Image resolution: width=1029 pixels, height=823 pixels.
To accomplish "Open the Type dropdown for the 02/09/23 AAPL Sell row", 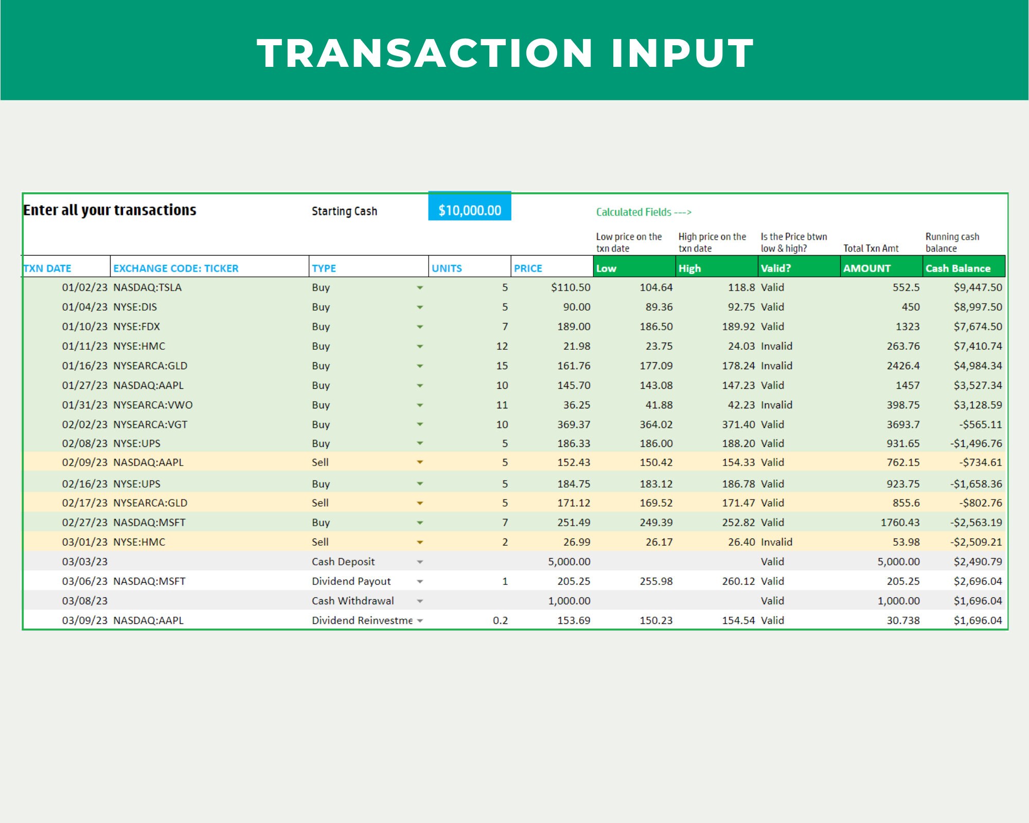I will 420,462.
